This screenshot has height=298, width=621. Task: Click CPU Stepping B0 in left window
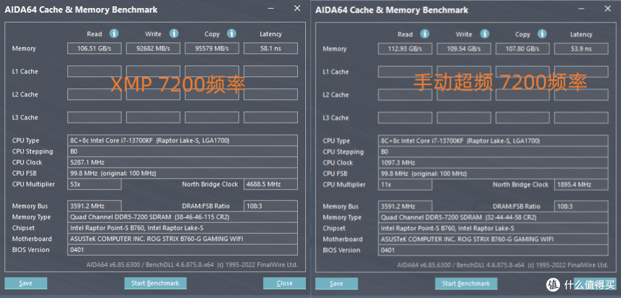[183, 152]
